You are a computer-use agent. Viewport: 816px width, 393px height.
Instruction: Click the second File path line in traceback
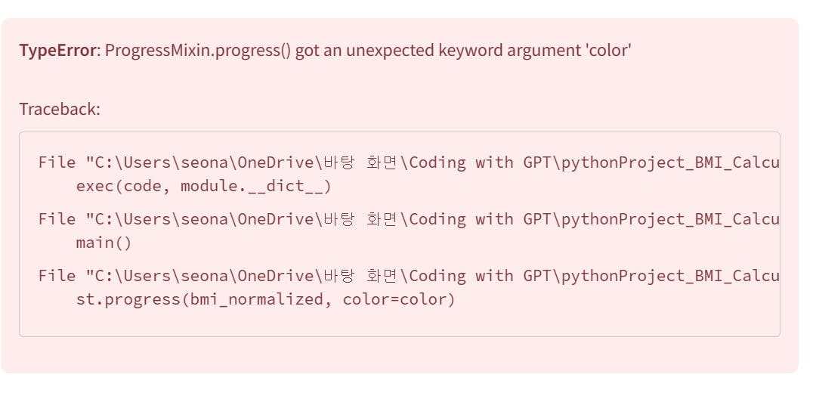pos(408,219)
